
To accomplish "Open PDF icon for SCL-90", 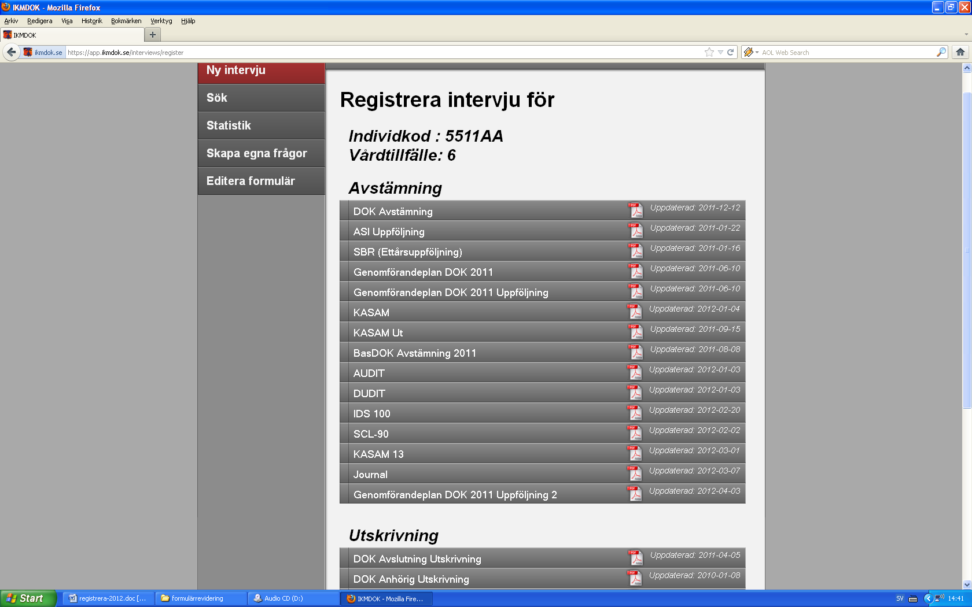I will pyautogui.click(x=635, y=433).
